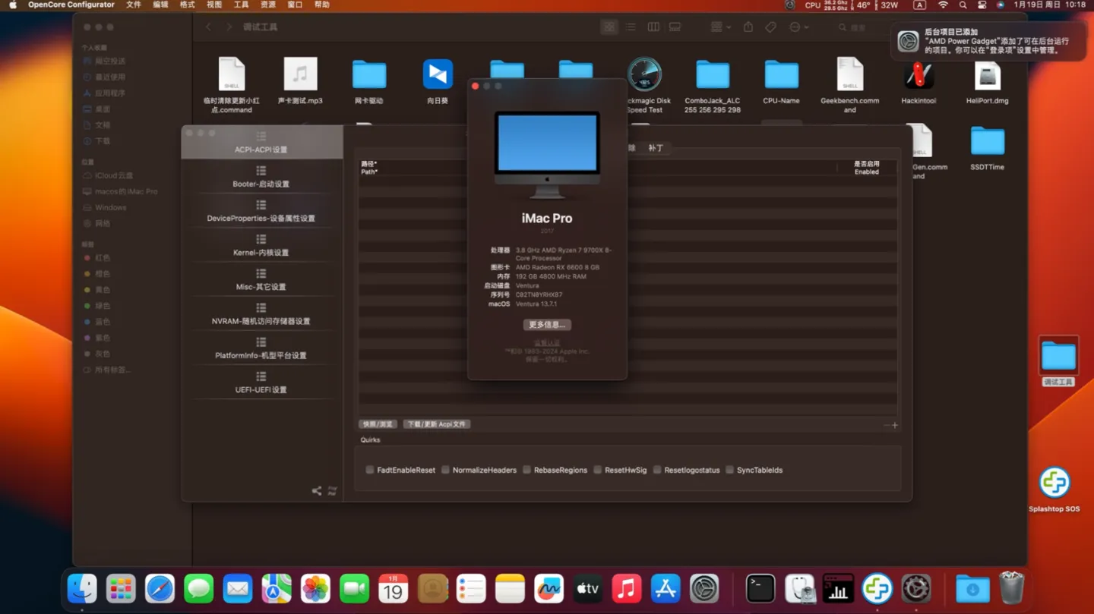The height and width of the screenshot is (614, 1094).
Task: Open the 工具 menu in menu bar
Action: pyautogui.click(x=241, y=5)
